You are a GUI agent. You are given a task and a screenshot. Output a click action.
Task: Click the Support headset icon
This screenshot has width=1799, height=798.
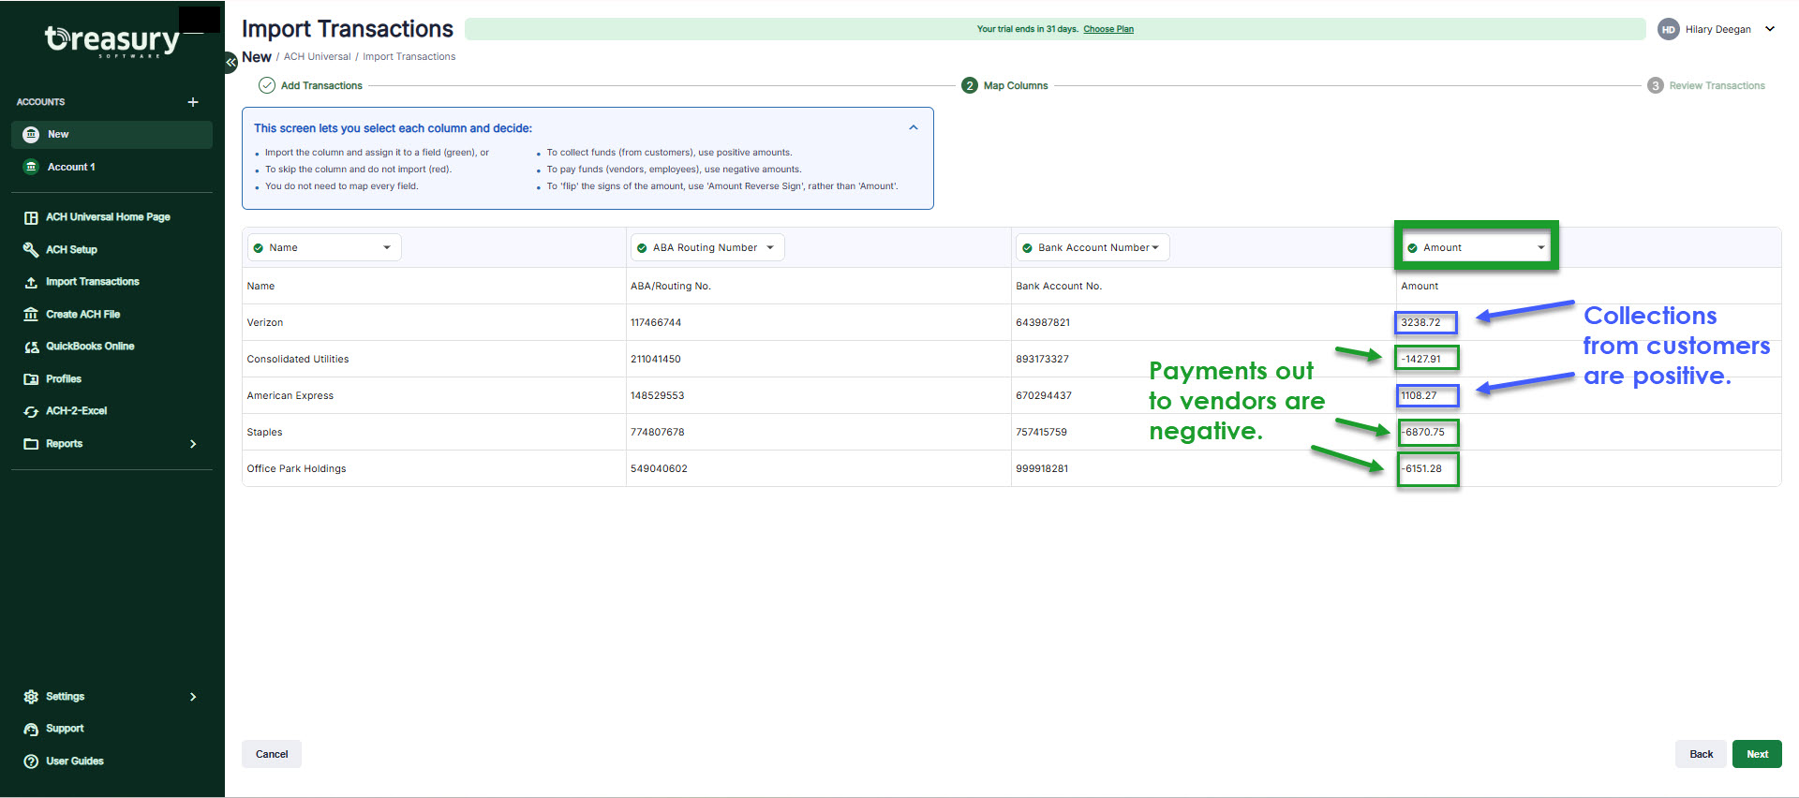coord(31,729)
